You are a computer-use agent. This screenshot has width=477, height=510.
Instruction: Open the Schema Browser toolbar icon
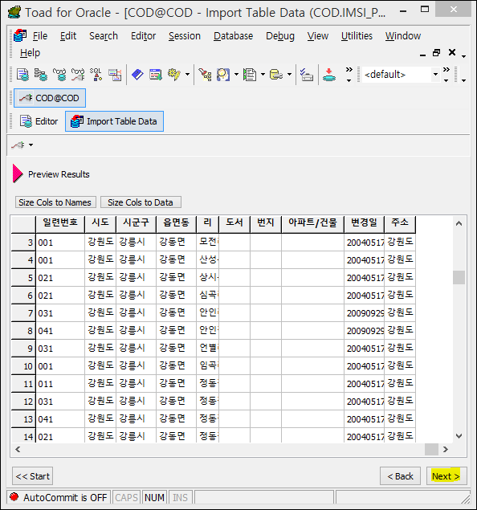point(41,75)
